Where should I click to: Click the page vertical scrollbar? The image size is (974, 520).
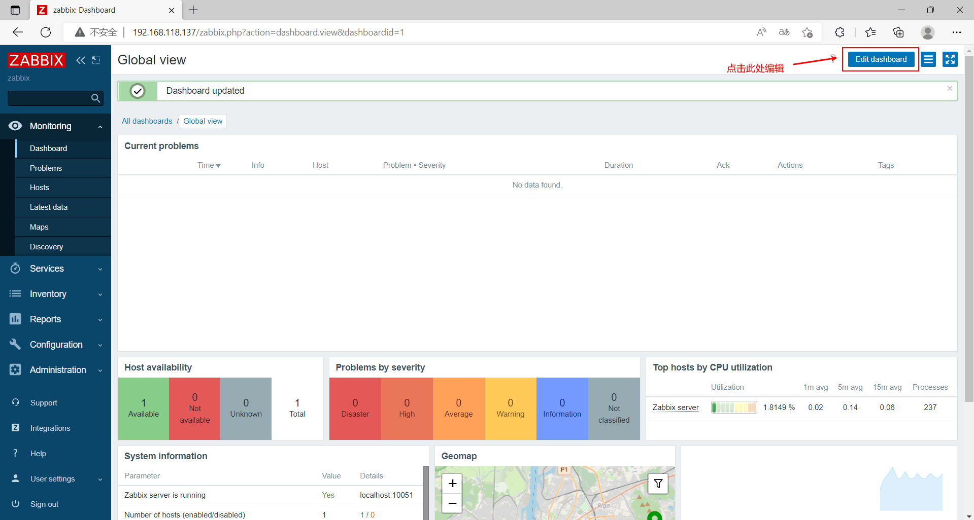[x=969, y=228]
